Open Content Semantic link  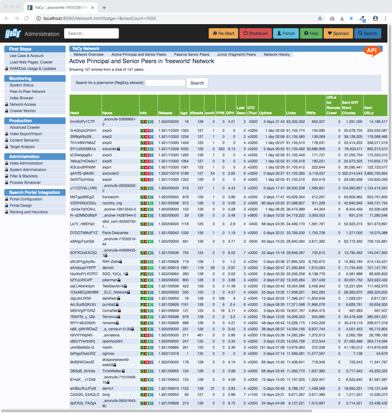tap(24, 140)
